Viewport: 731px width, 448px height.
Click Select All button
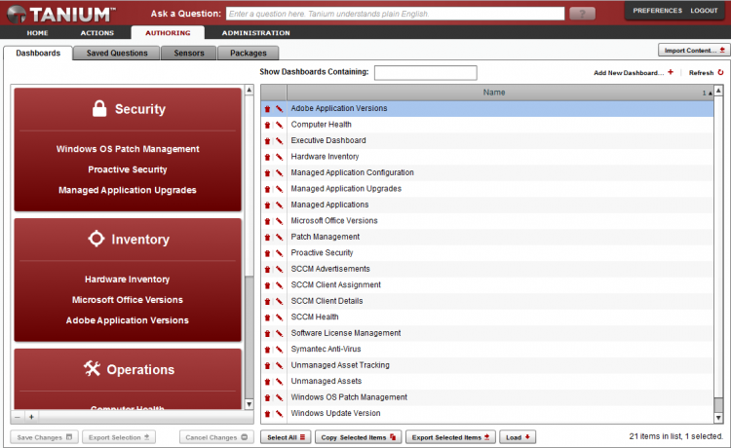286,437
